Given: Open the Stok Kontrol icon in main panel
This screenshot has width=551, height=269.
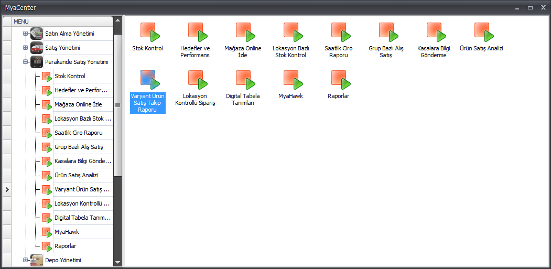Looking at the screenshot, I should click(x=150, y=32).
